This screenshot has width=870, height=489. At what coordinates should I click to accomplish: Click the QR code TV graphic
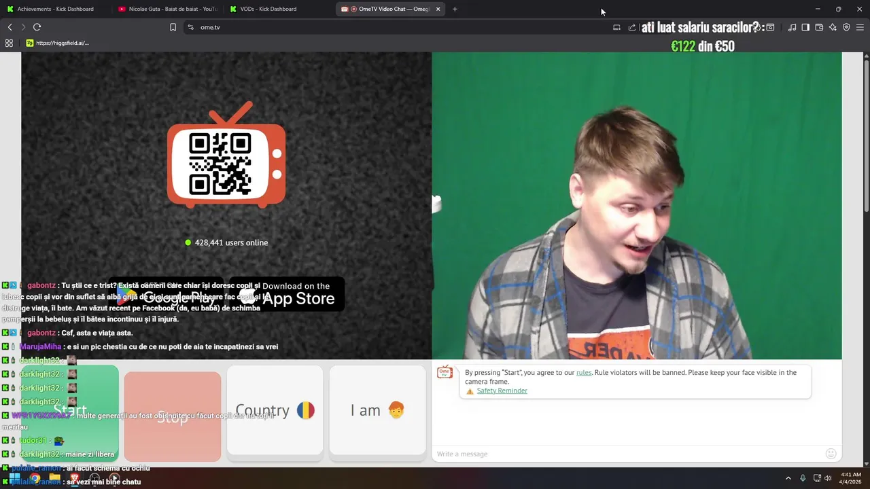[226, 155]
